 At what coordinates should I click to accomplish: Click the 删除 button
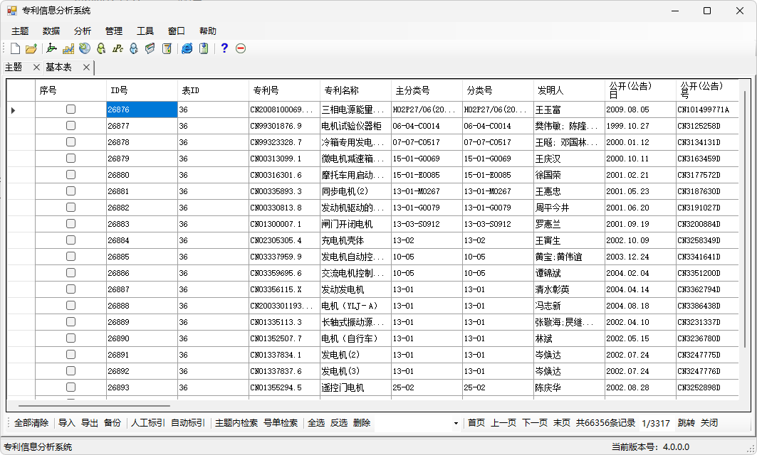tap(362, 423)
